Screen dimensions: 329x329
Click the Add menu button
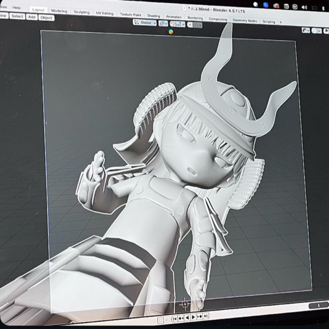(32, 17)
